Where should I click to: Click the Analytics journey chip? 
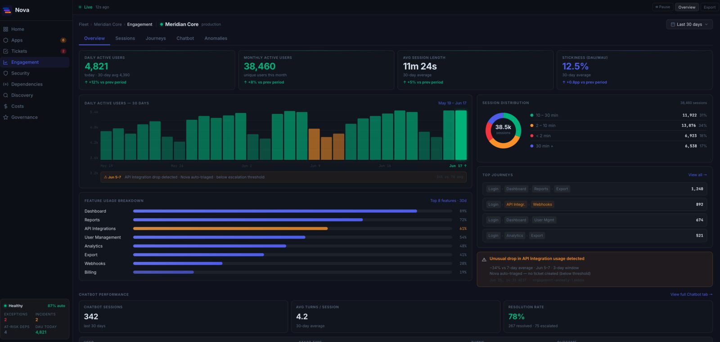tap(514, 236)
